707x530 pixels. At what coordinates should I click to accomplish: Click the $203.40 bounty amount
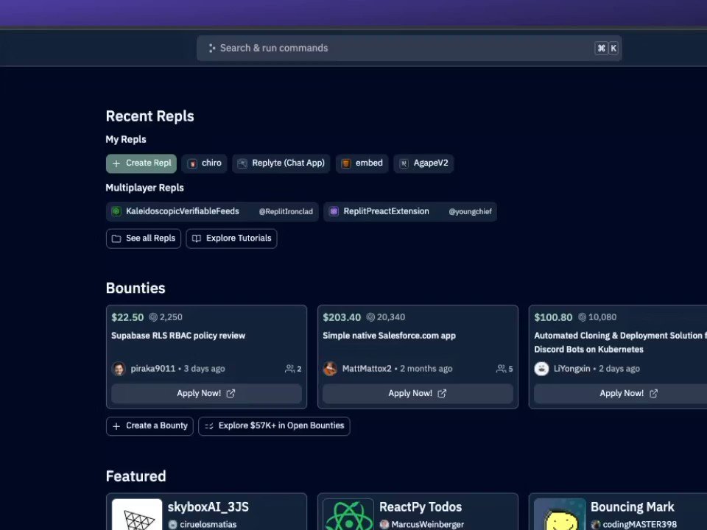pos(342,317)
